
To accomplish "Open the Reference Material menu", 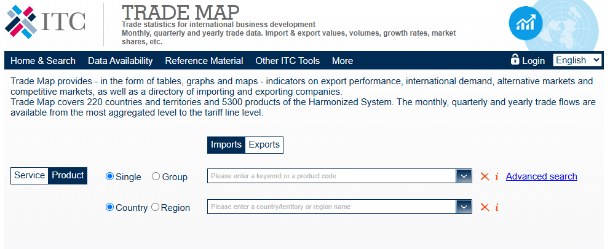I will click(204, 61).
